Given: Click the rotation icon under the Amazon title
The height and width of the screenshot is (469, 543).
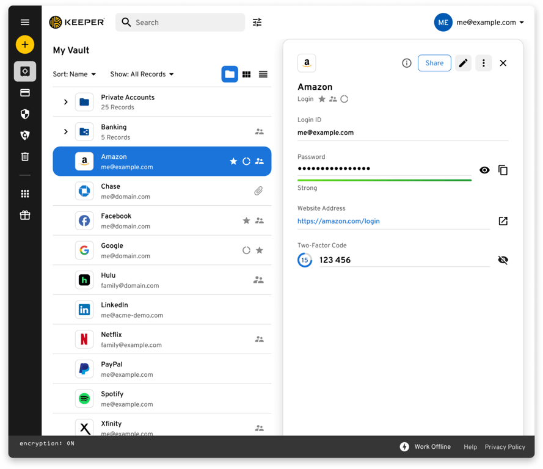Looking at the screenshot, I should tap(344, 99).
